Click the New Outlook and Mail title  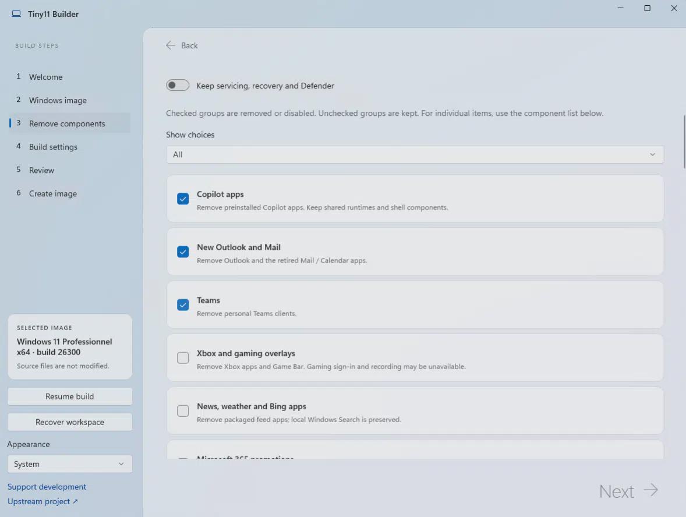tap(238, 247)
